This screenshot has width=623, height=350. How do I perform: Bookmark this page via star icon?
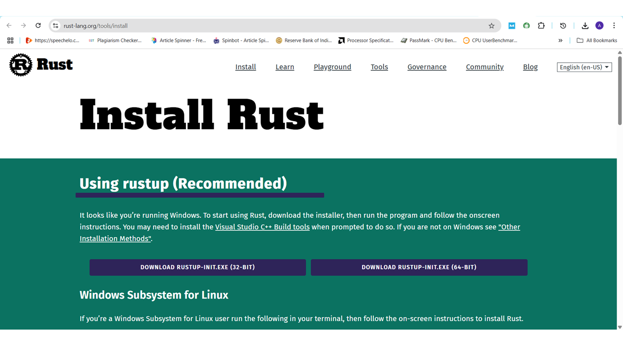click(x=492, y=26)
